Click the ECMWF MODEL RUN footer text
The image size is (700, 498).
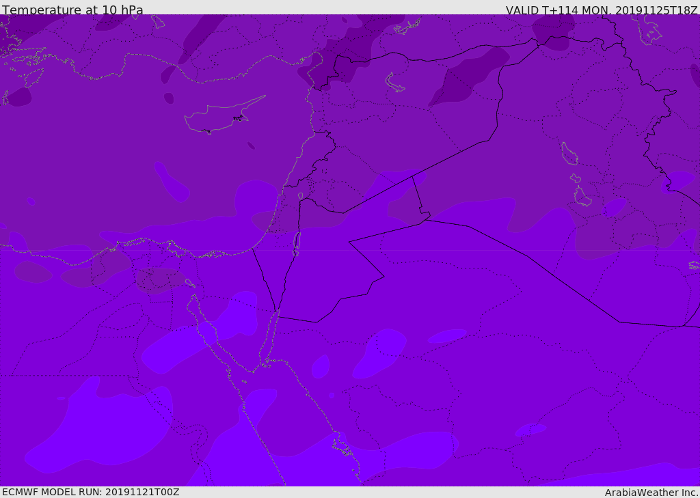(91, 492)
